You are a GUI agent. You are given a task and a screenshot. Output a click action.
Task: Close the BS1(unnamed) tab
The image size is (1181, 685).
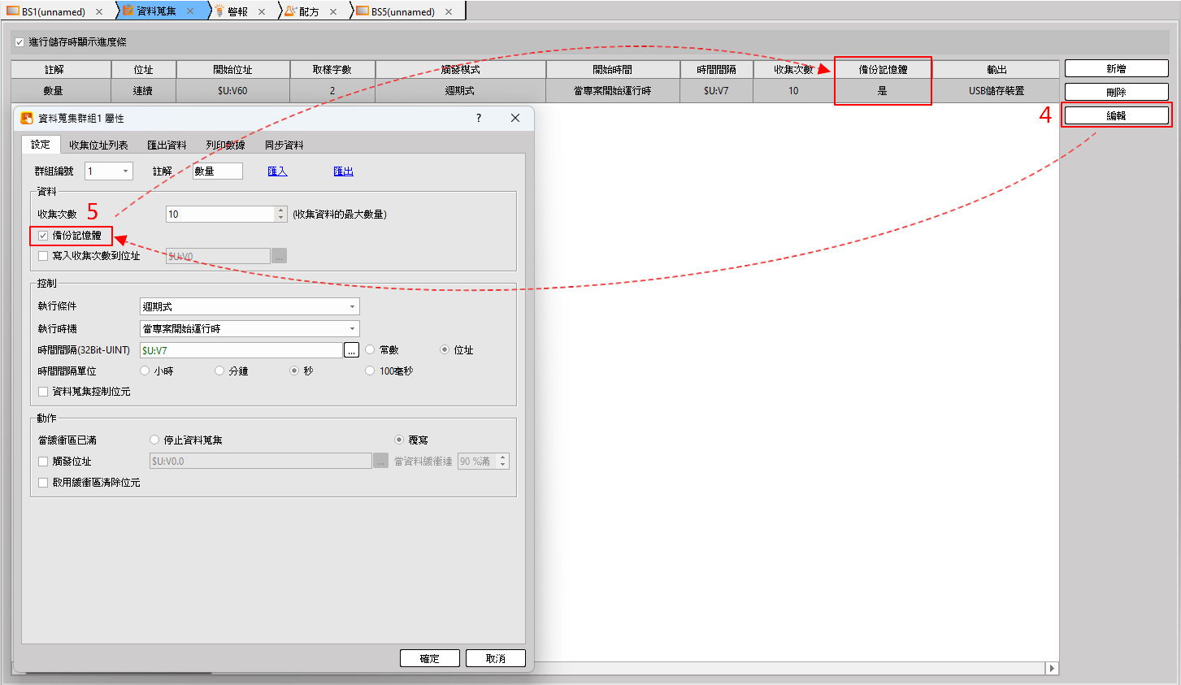[x=99, y=11]
